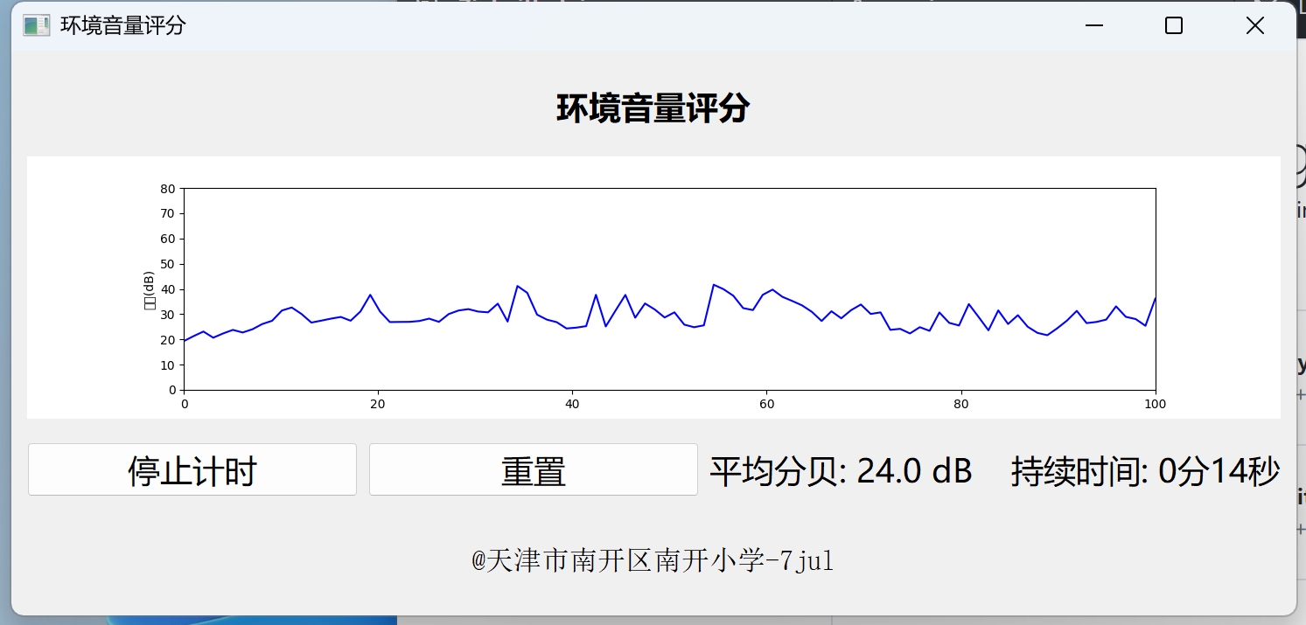Click the large bold 环境音量评分 heading
Screen dimensions: 1306x625
click(653, 109)
